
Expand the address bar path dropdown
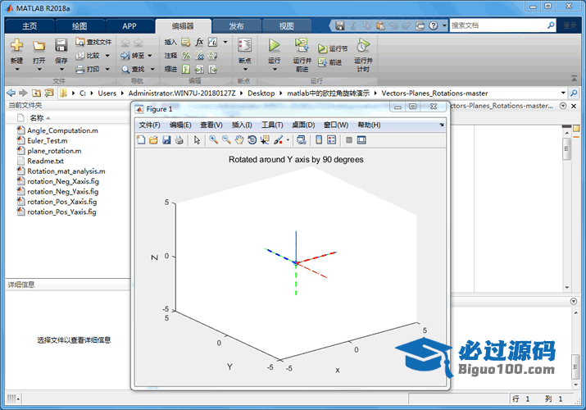(x=563, y=93)
